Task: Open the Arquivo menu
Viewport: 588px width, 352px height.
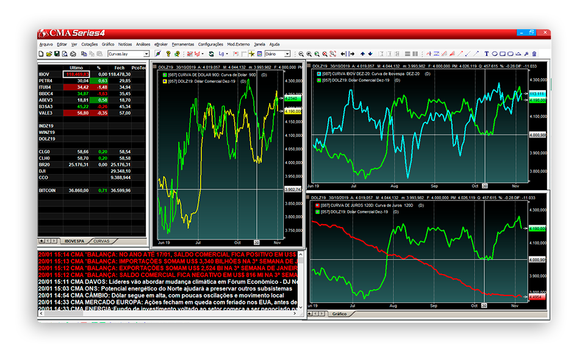Action: click(46, 44)
